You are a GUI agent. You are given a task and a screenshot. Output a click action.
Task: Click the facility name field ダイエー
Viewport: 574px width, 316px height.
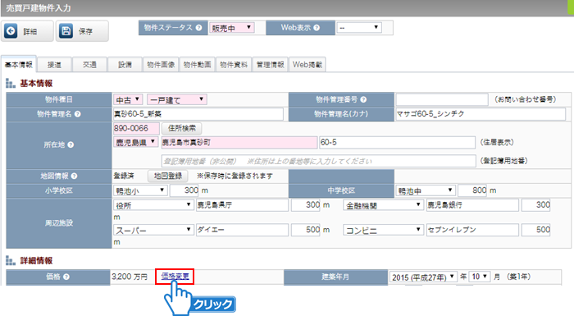click(x=242, y=230)
